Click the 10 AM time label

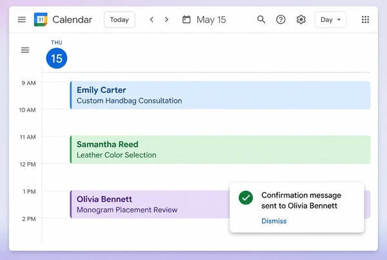[x=27, y=110]
